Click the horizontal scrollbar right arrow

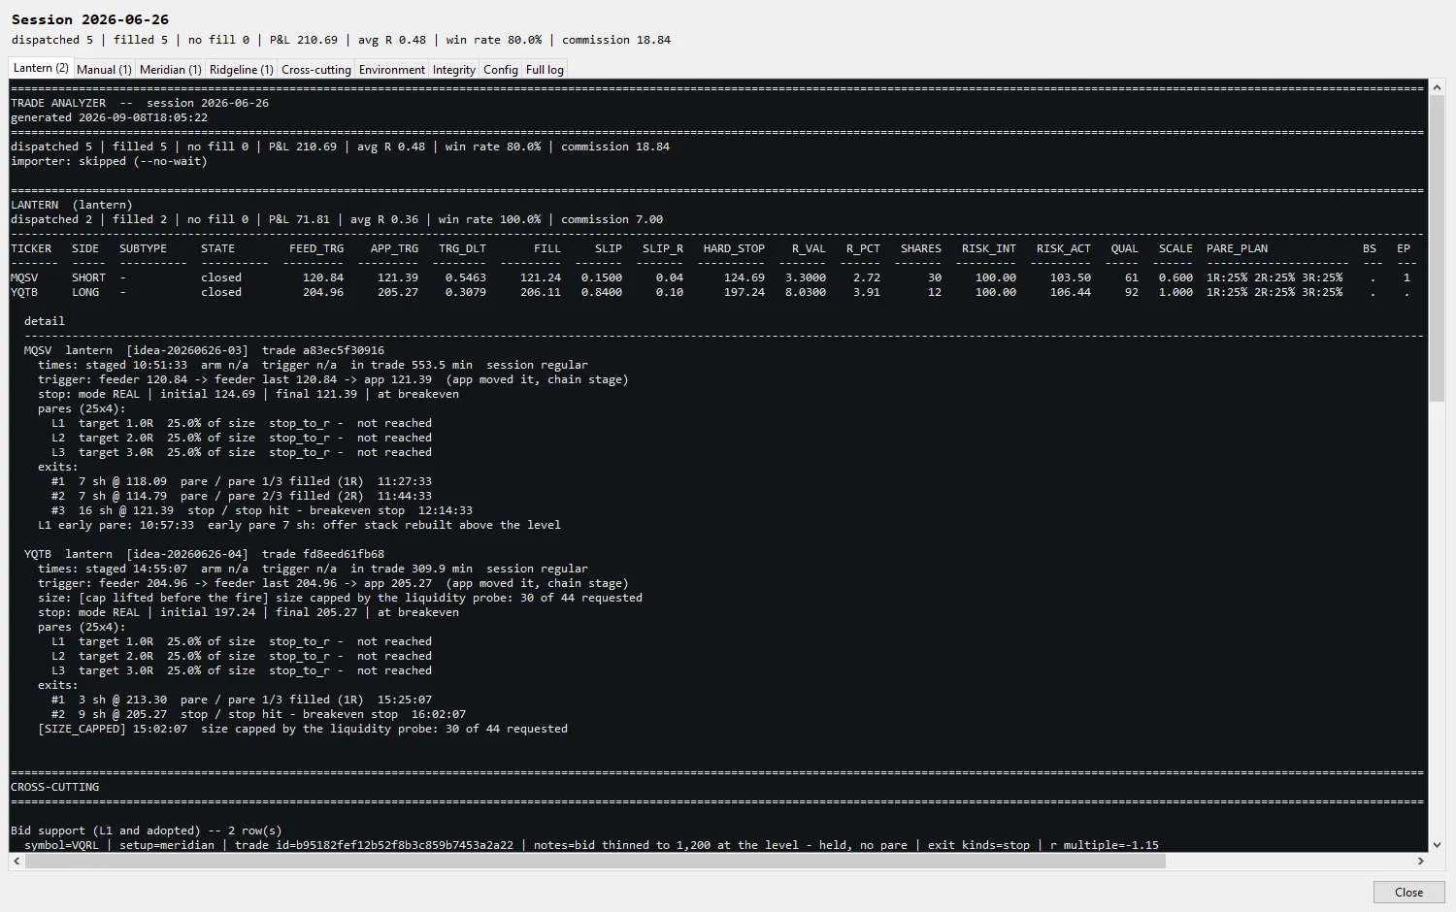1420,861
